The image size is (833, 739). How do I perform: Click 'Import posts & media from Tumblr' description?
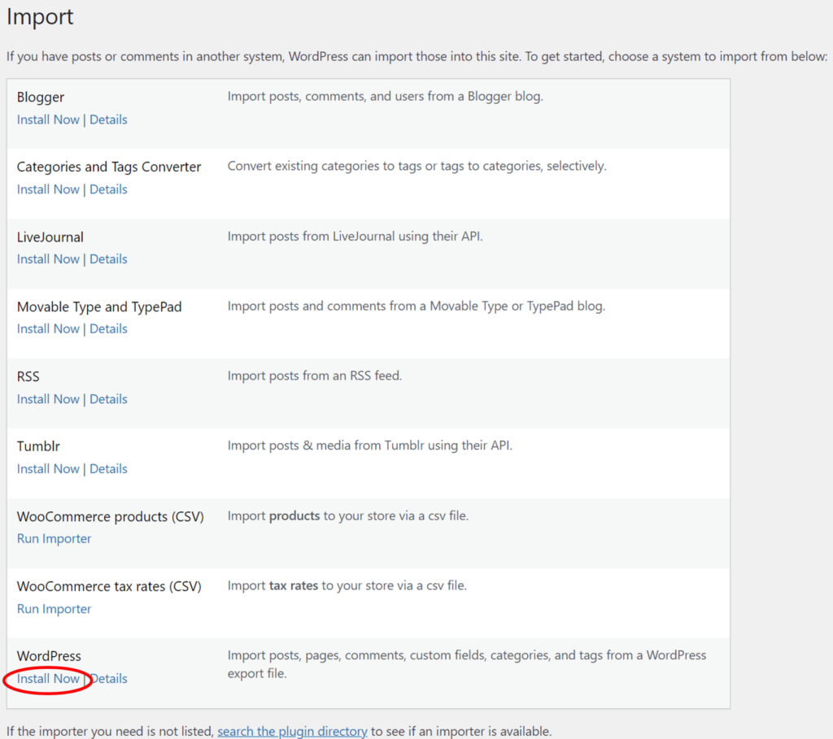370,446
